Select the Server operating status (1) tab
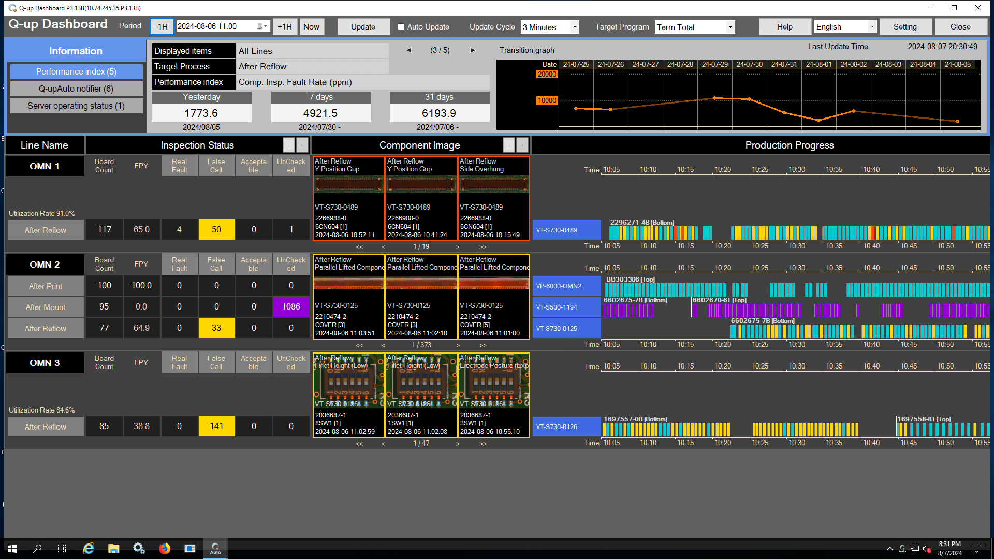The height and width of the screenshot is (559, 994). point(76,106)
